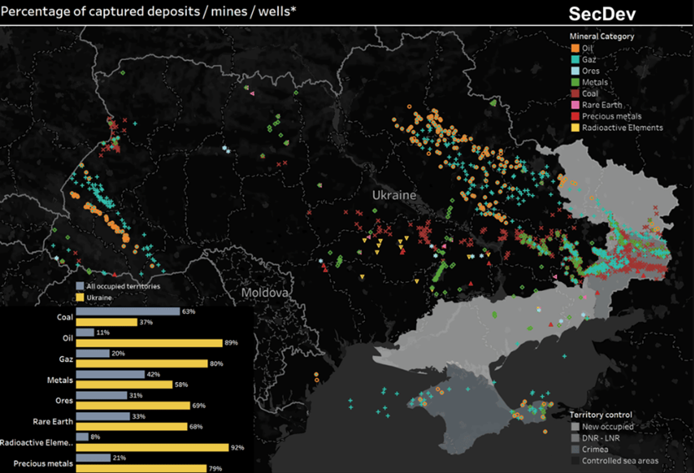This screenshot has width=694, height=473.
Task: Select the 63% Coal occupied bar
Action: [127, 311]
